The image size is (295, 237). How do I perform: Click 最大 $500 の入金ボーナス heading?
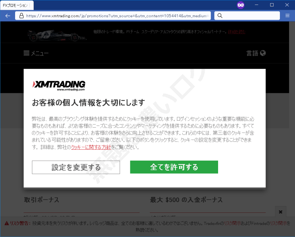click(186, 200)
